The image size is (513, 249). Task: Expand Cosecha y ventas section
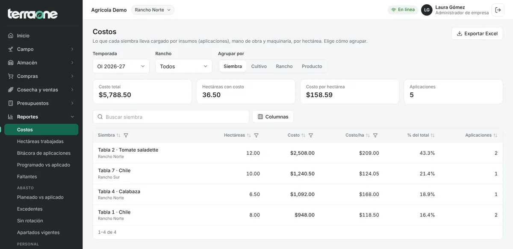point(41,90)
